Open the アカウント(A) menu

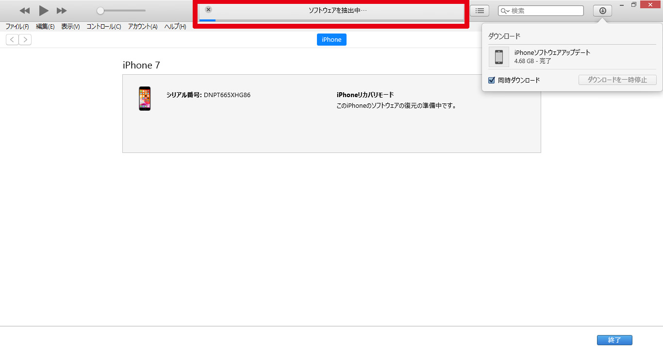(x=143, y=27)
